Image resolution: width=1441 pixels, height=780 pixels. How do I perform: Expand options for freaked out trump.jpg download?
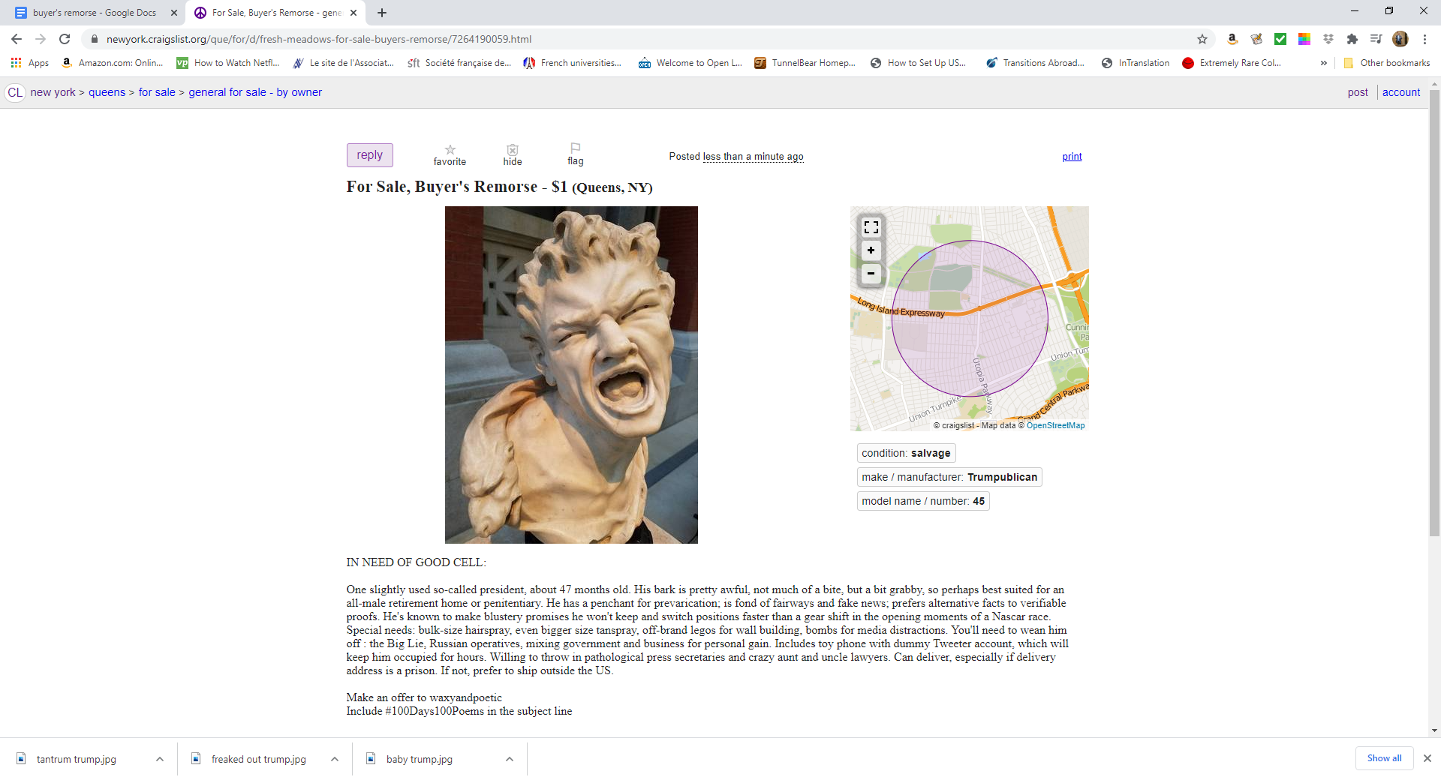pyautogui.click(x=335, y=759)
